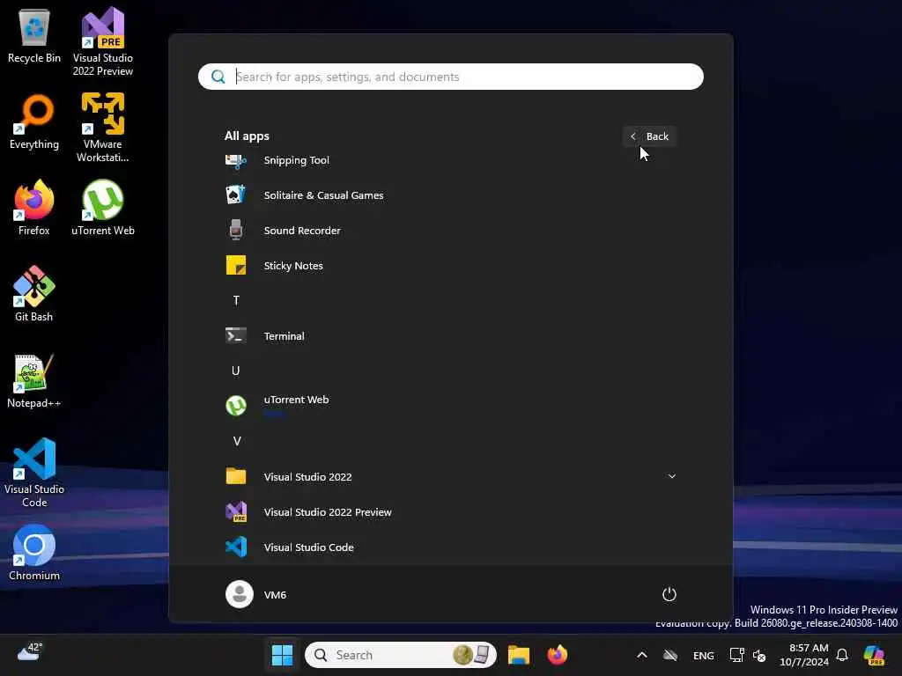Select Git Bash desktop shortcut

pos(34,294)
